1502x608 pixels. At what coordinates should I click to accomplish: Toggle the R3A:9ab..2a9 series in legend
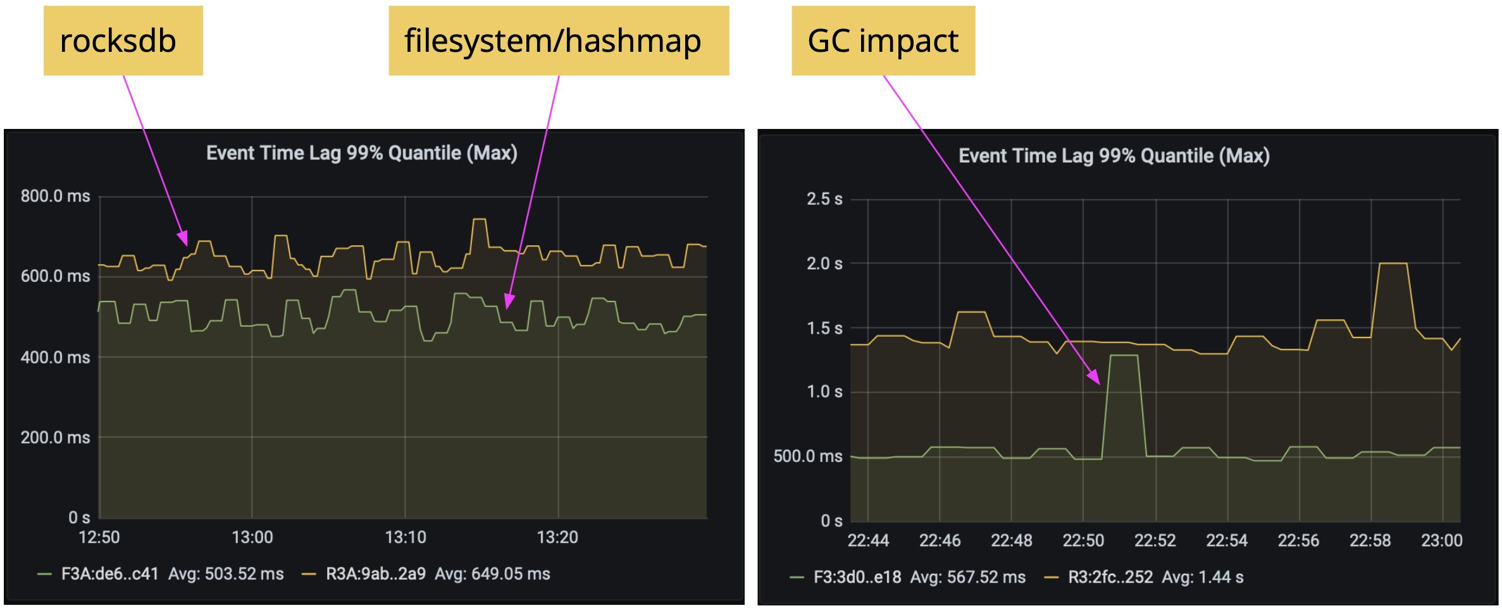click(375, 574)
